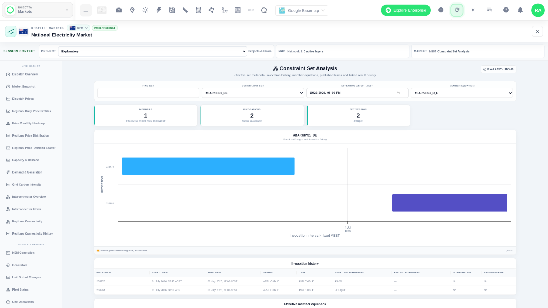The width and height of the screenshot is (548, 308).
Task: Open the calendar picker in date field
Action: [398, 93]
